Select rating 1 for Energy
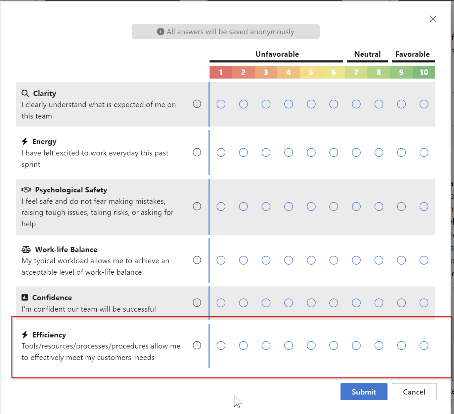Screen dimensions: 454x414 point(221,152)
